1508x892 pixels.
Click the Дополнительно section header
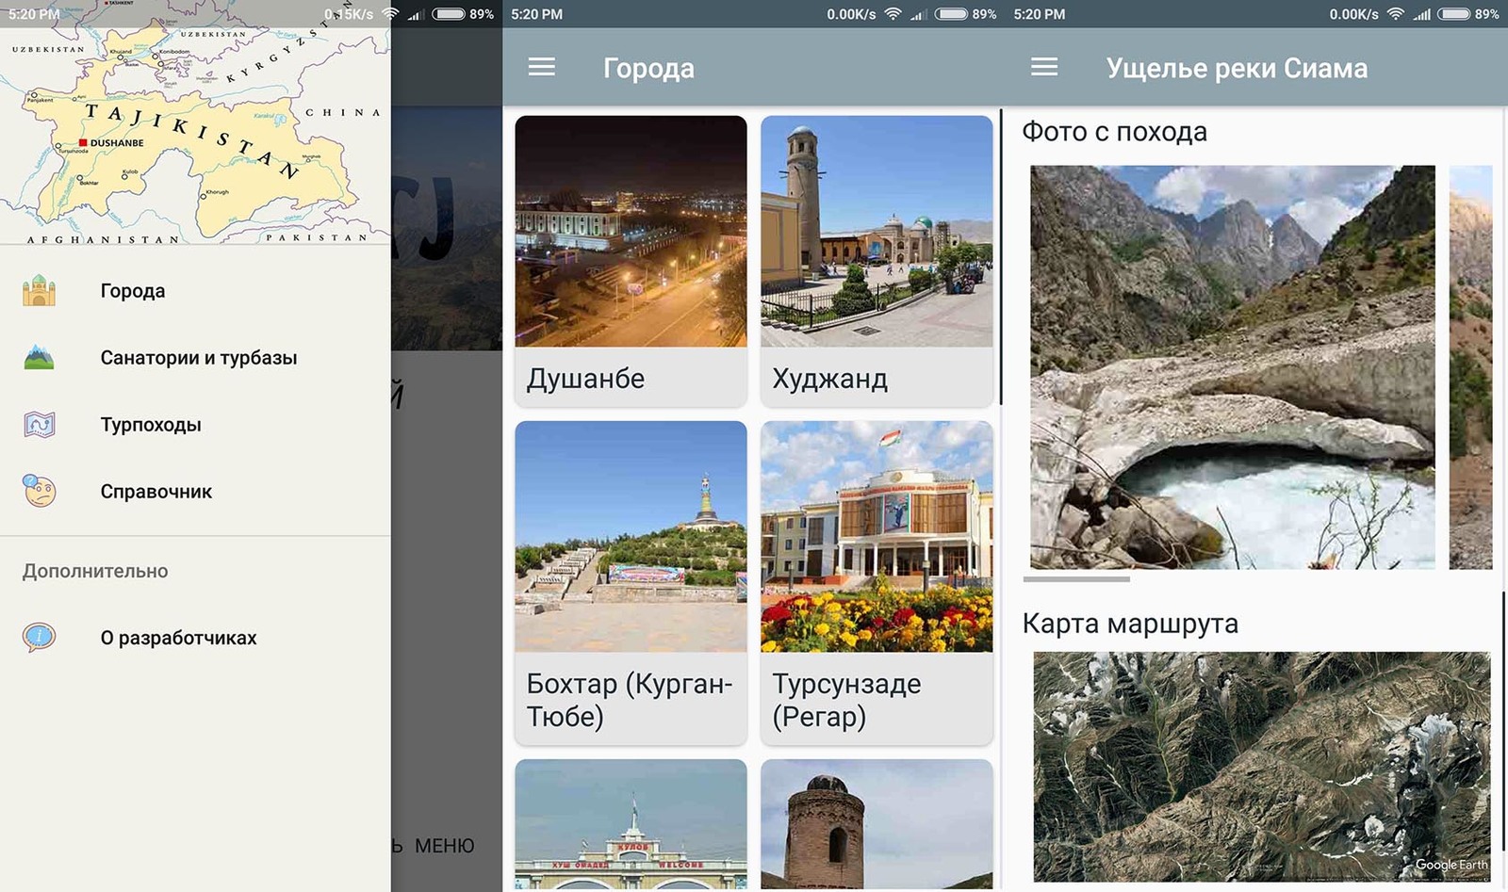tap(95, 571)
